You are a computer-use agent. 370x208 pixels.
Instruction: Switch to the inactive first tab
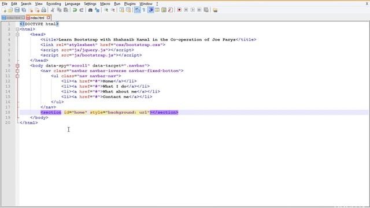click(x=13, y=18)
